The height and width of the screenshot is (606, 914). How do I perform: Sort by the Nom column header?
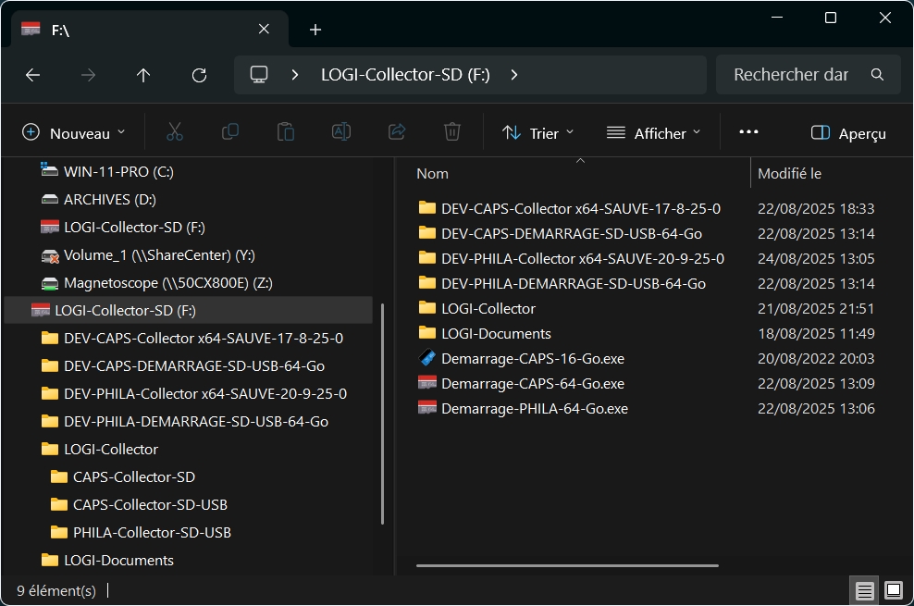click(x=433, y=174)
